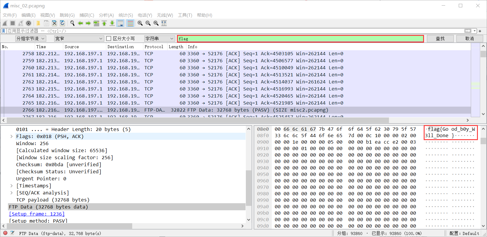The image size is (487, 237).
Task: Zoom out the main window text
Action: [x=148, y=23]
